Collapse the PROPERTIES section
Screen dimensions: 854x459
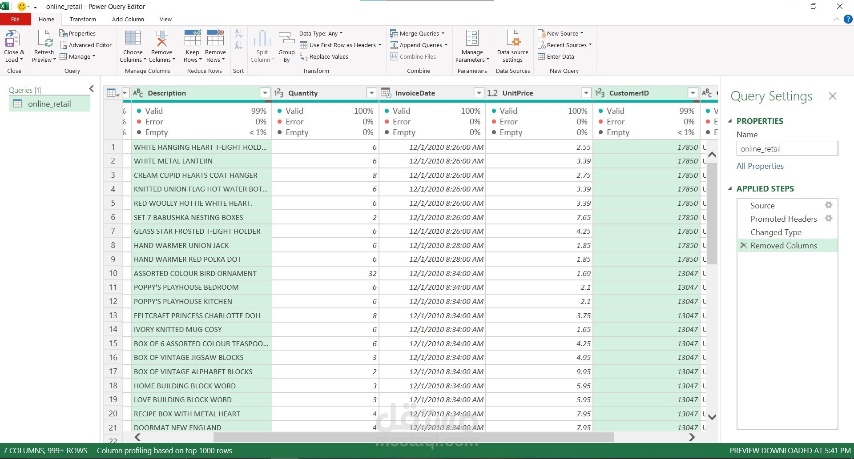coord(730,121)
